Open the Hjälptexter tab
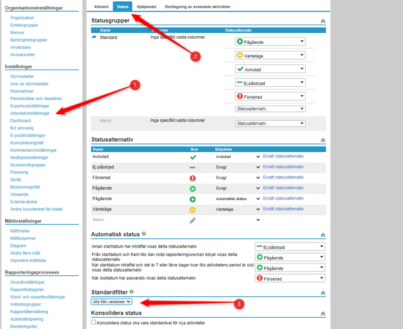The image size is (403, 329). (146, 6)
